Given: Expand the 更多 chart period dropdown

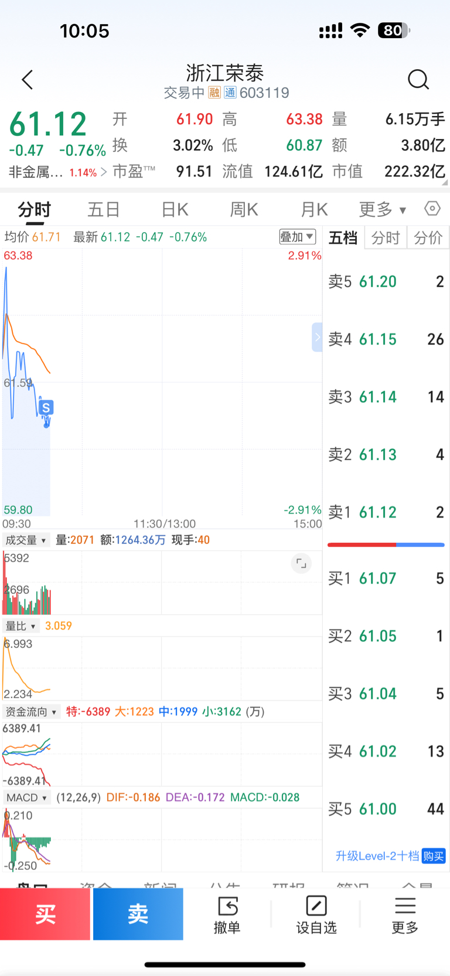Looking at the screenshot, I should [x=383, y=209].
